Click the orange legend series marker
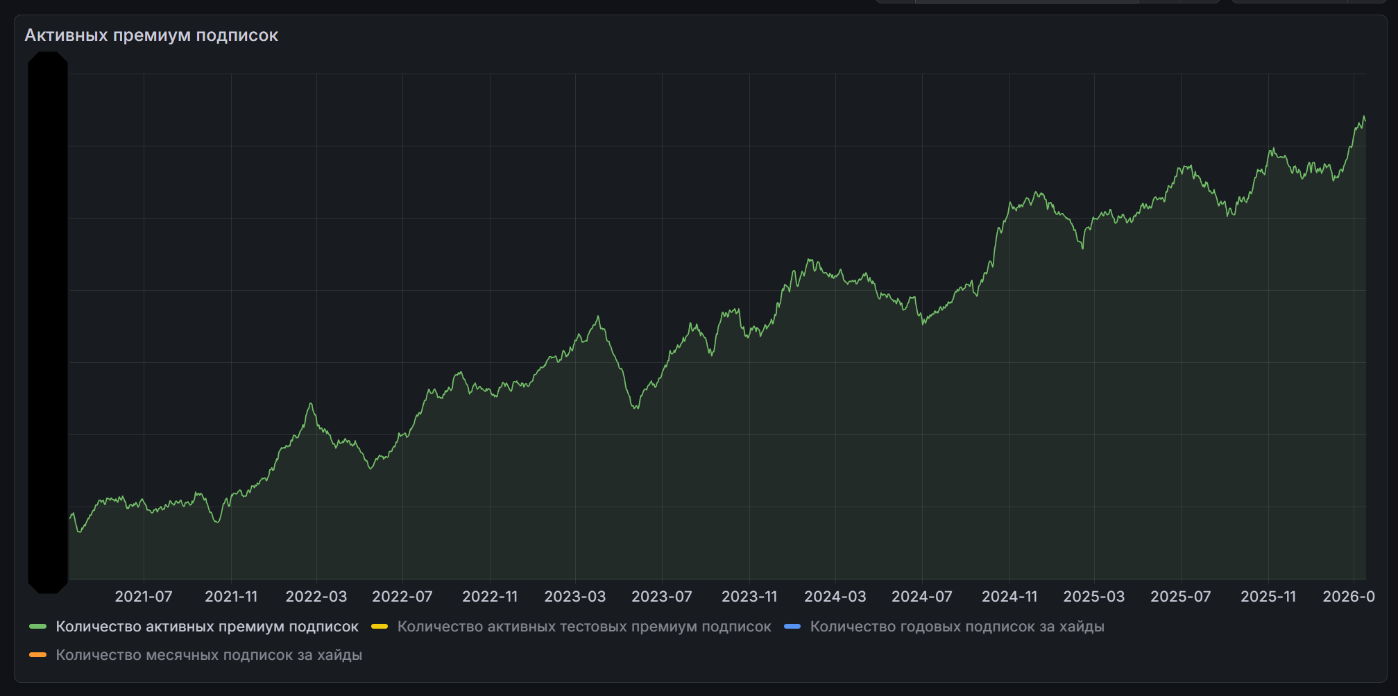Viewport: 1398px width, 696px height. (38, 655)
